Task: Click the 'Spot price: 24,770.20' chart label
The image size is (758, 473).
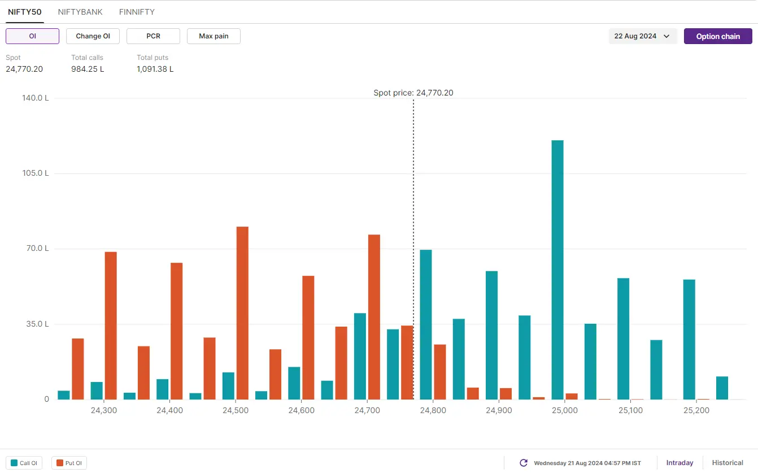Action: point(413,93)
